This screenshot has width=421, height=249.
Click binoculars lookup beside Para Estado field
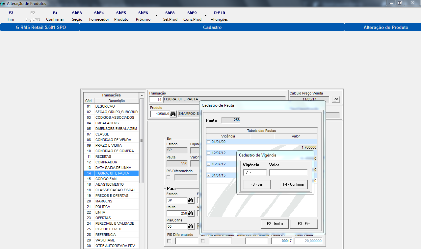tap(191, 200)
